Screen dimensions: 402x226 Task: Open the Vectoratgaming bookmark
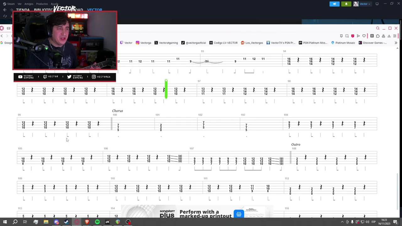(166, 43)
